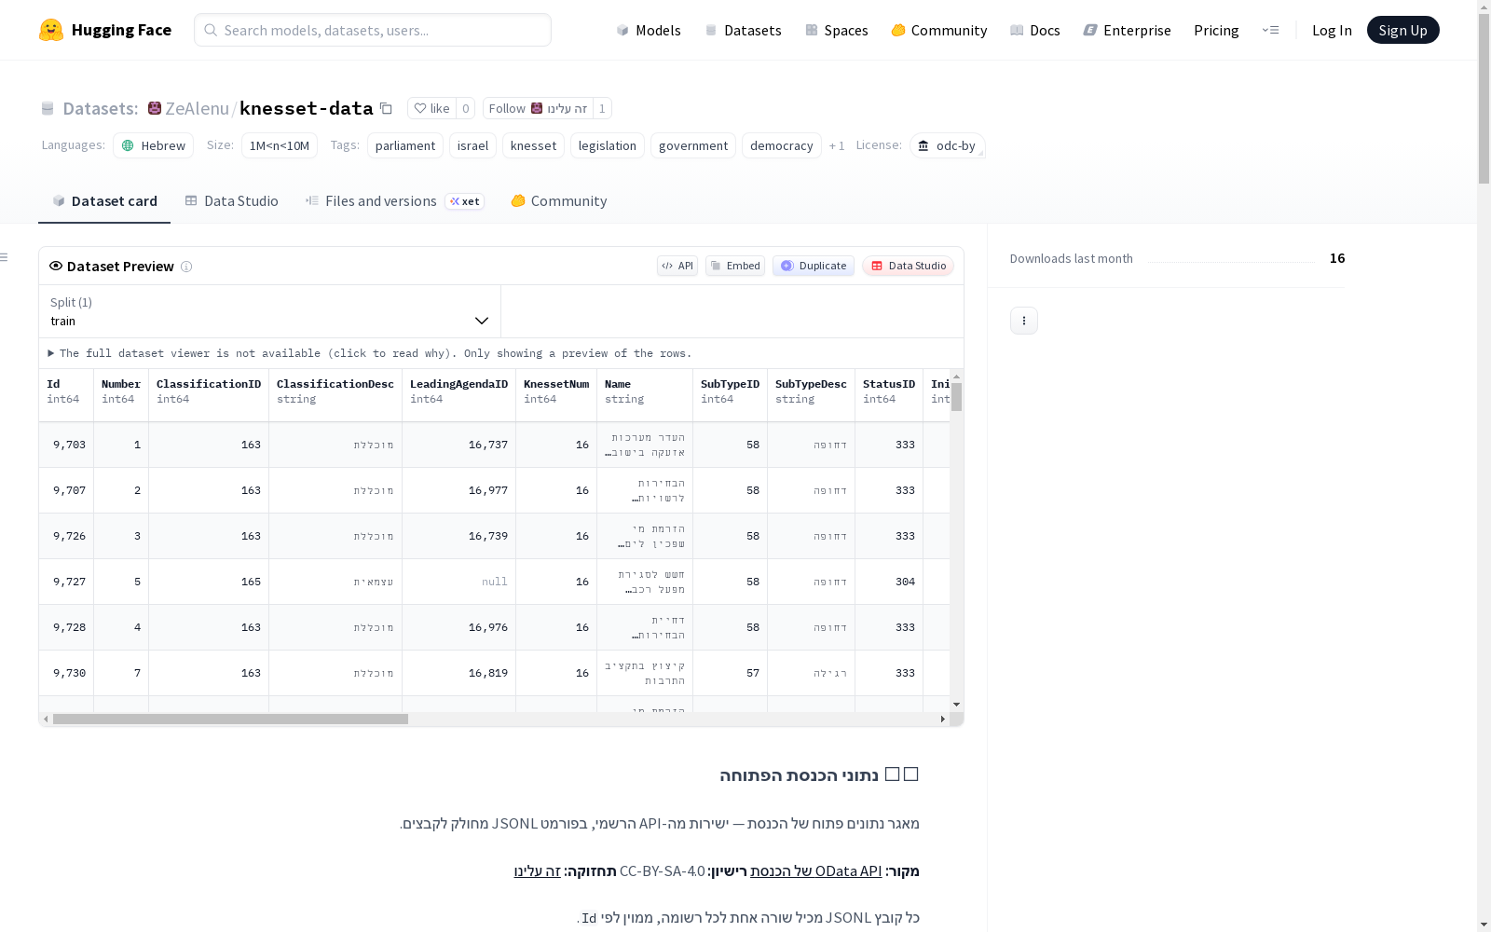Screen dimensions: 1491x932
Task: Click the Dataset Preview info icon
Action: [186, 267]
